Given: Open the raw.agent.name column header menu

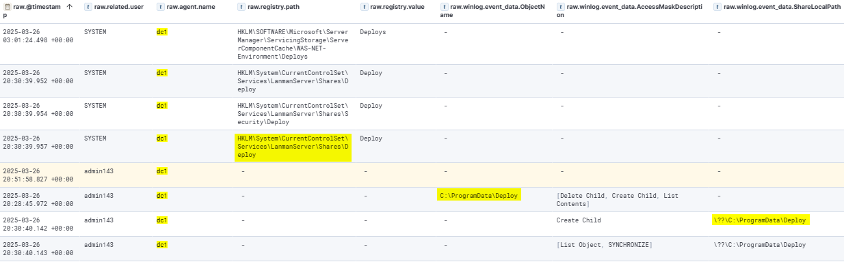Looking at the screenshot, I should click(x=191, y=6).
